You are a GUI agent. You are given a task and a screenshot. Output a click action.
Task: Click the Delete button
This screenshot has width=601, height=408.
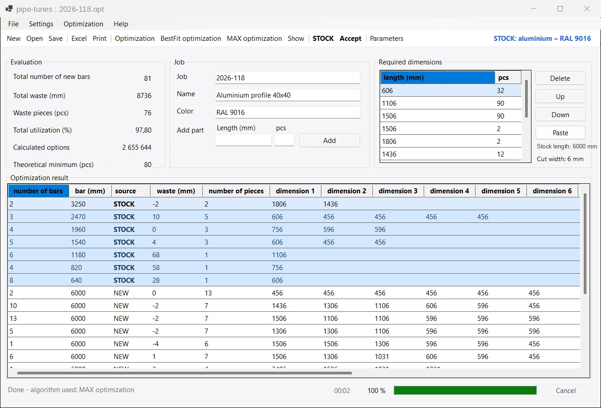tap(560, 78)
